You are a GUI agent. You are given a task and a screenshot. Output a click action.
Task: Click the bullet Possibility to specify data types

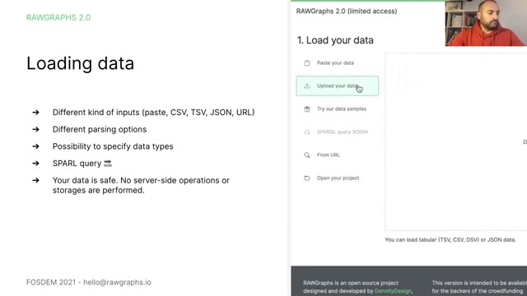[x=113, y=146]
